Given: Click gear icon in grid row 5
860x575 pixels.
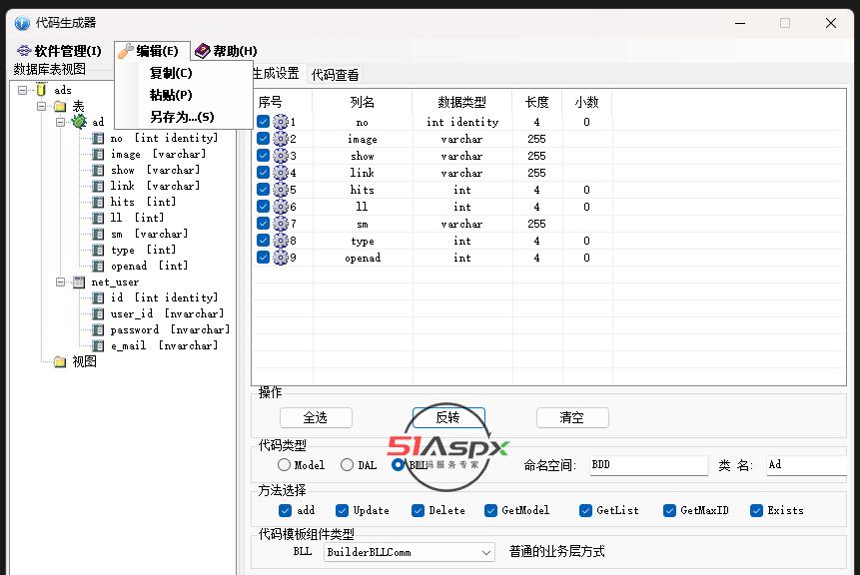Looking at the screenshot, I should [281, 190].
